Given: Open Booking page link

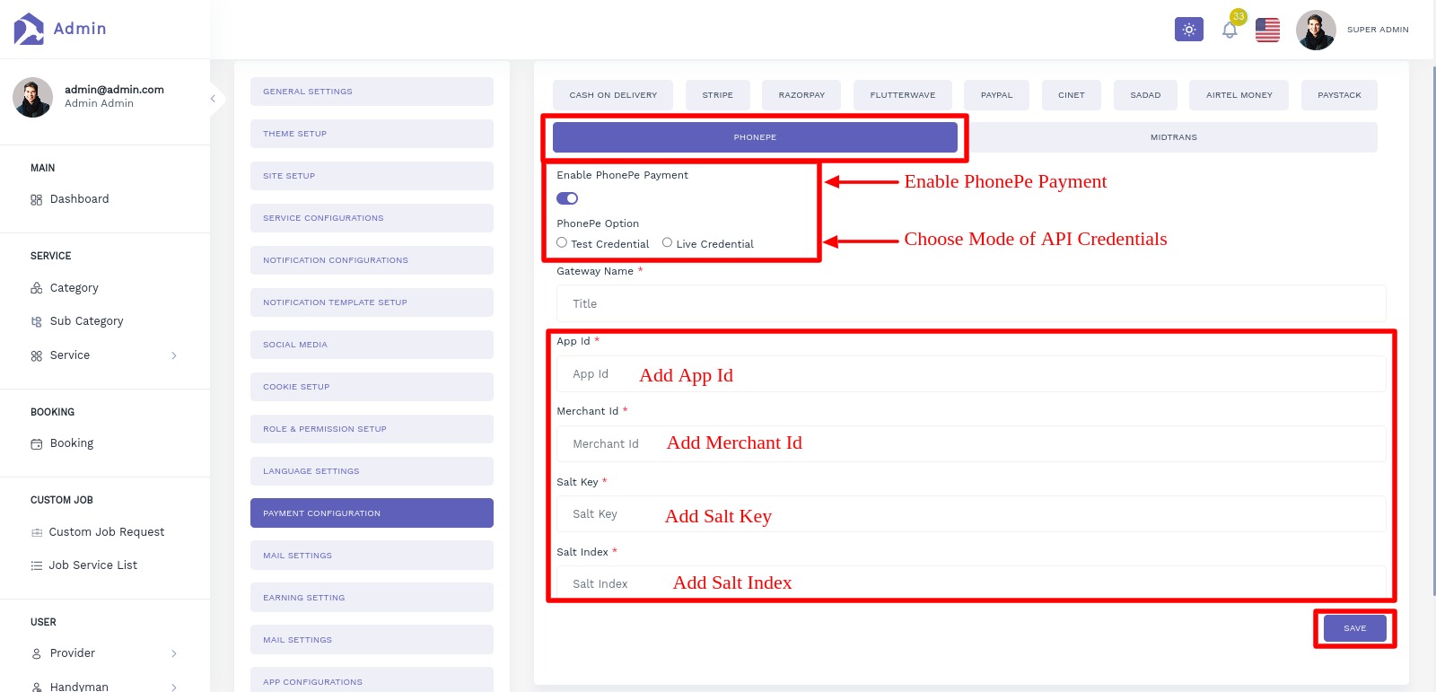Looking at the screenshot, I should click(72, 443).
